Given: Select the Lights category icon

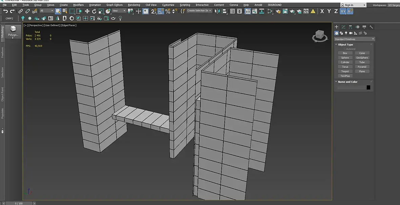Looking at the screenshot, I should [x=346, y=33].
